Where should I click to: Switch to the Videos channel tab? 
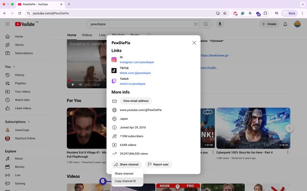point(87,35)
